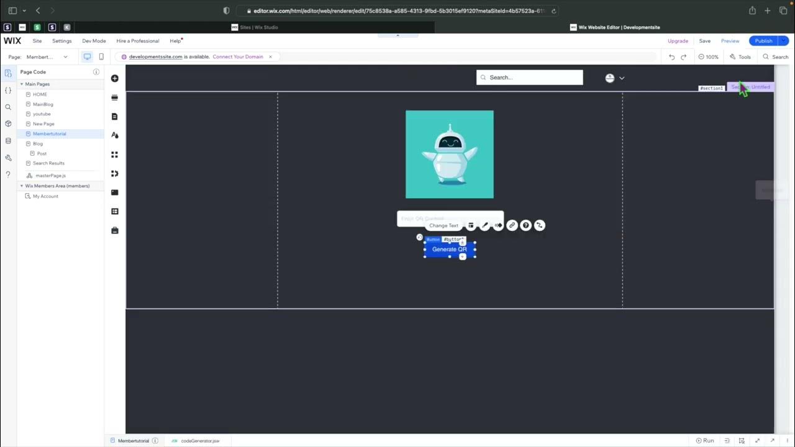Image resolution: width=795 pixels, height=447 pixels.
Task: Open the briefcase icon in left toolbar
Action: (x=114, y=230)
